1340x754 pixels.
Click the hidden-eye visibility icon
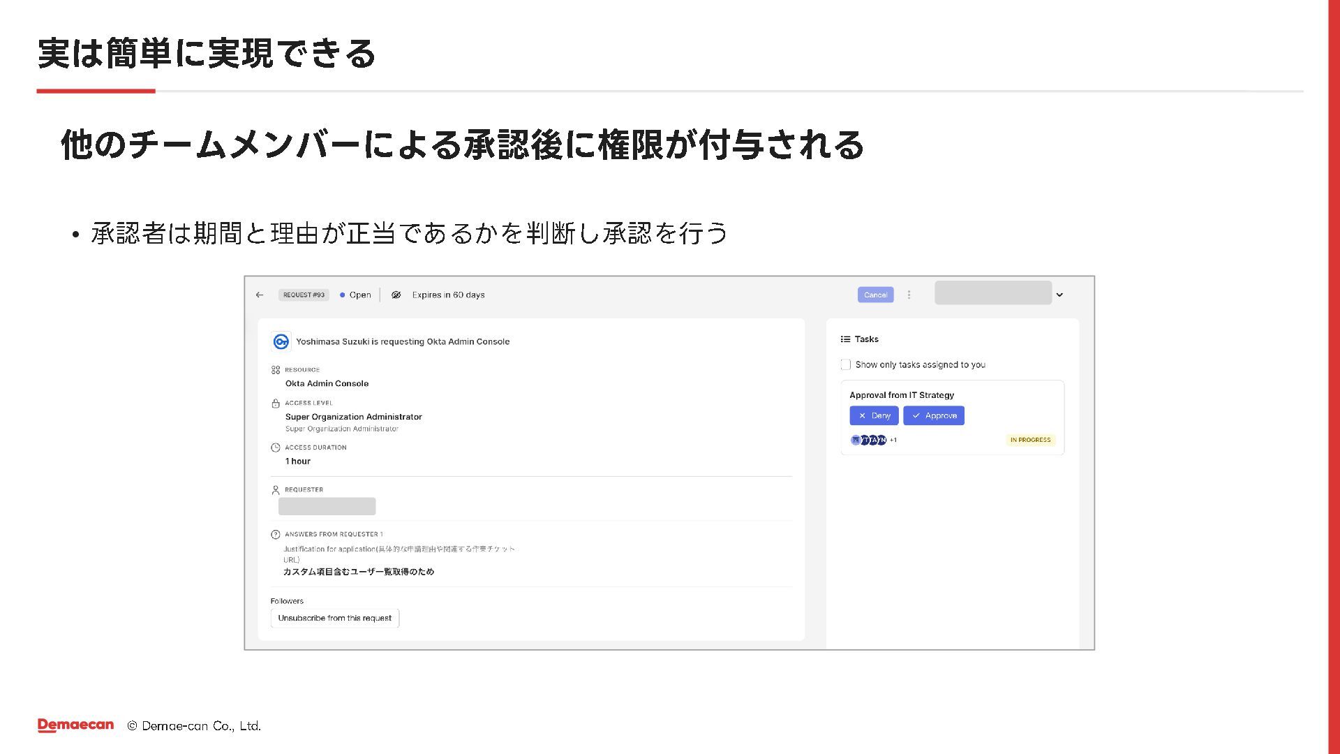(x=396, y=295)
